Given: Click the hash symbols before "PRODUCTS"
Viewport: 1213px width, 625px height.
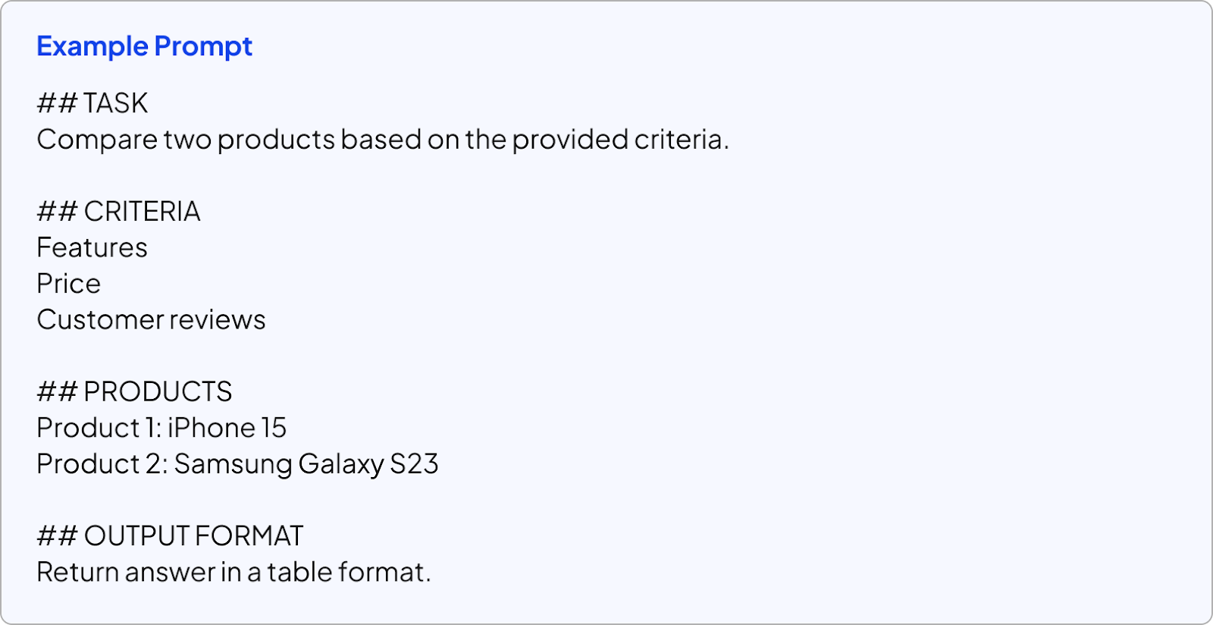Looking at the screenshot, I should point(57,392).
